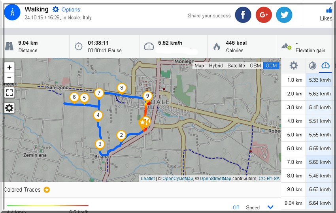Click kilometer marker 4 on route
Viewport: 336px width, 213px height.
pos(98,116)
